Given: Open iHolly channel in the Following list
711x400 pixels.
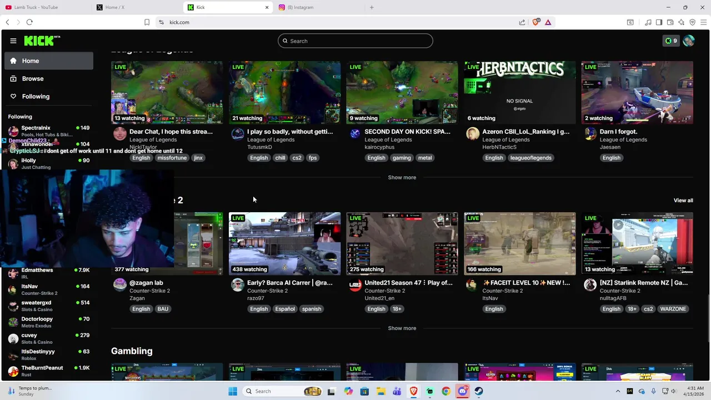Looking at the screenshot, I should 49,163.
